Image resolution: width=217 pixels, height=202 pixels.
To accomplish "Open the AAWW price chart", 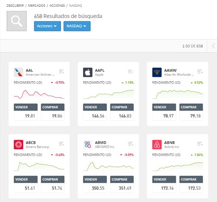I will 178,94.
